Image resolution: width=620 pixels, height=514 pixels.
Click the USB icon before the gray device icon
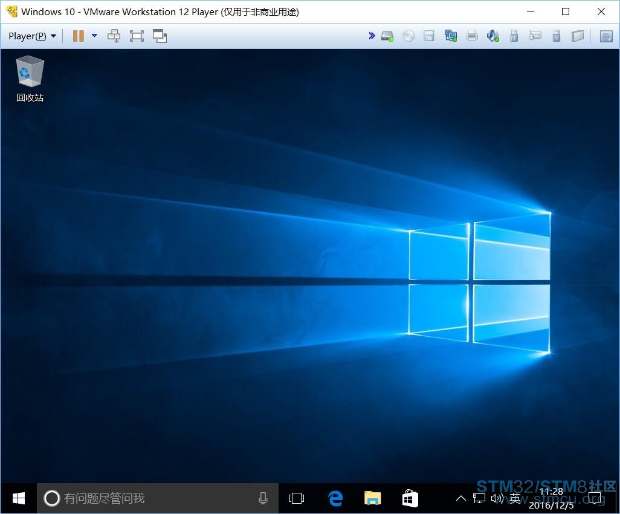(x=557, y=36)
